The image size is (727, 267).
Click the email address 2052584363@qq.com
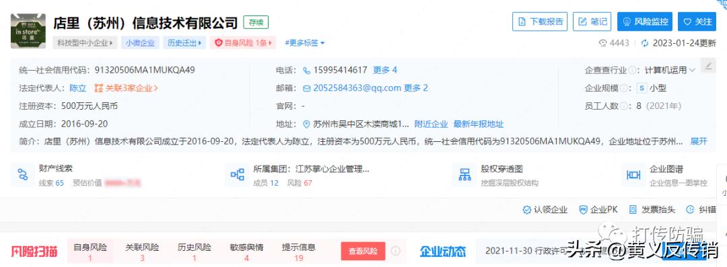[357, 88]
